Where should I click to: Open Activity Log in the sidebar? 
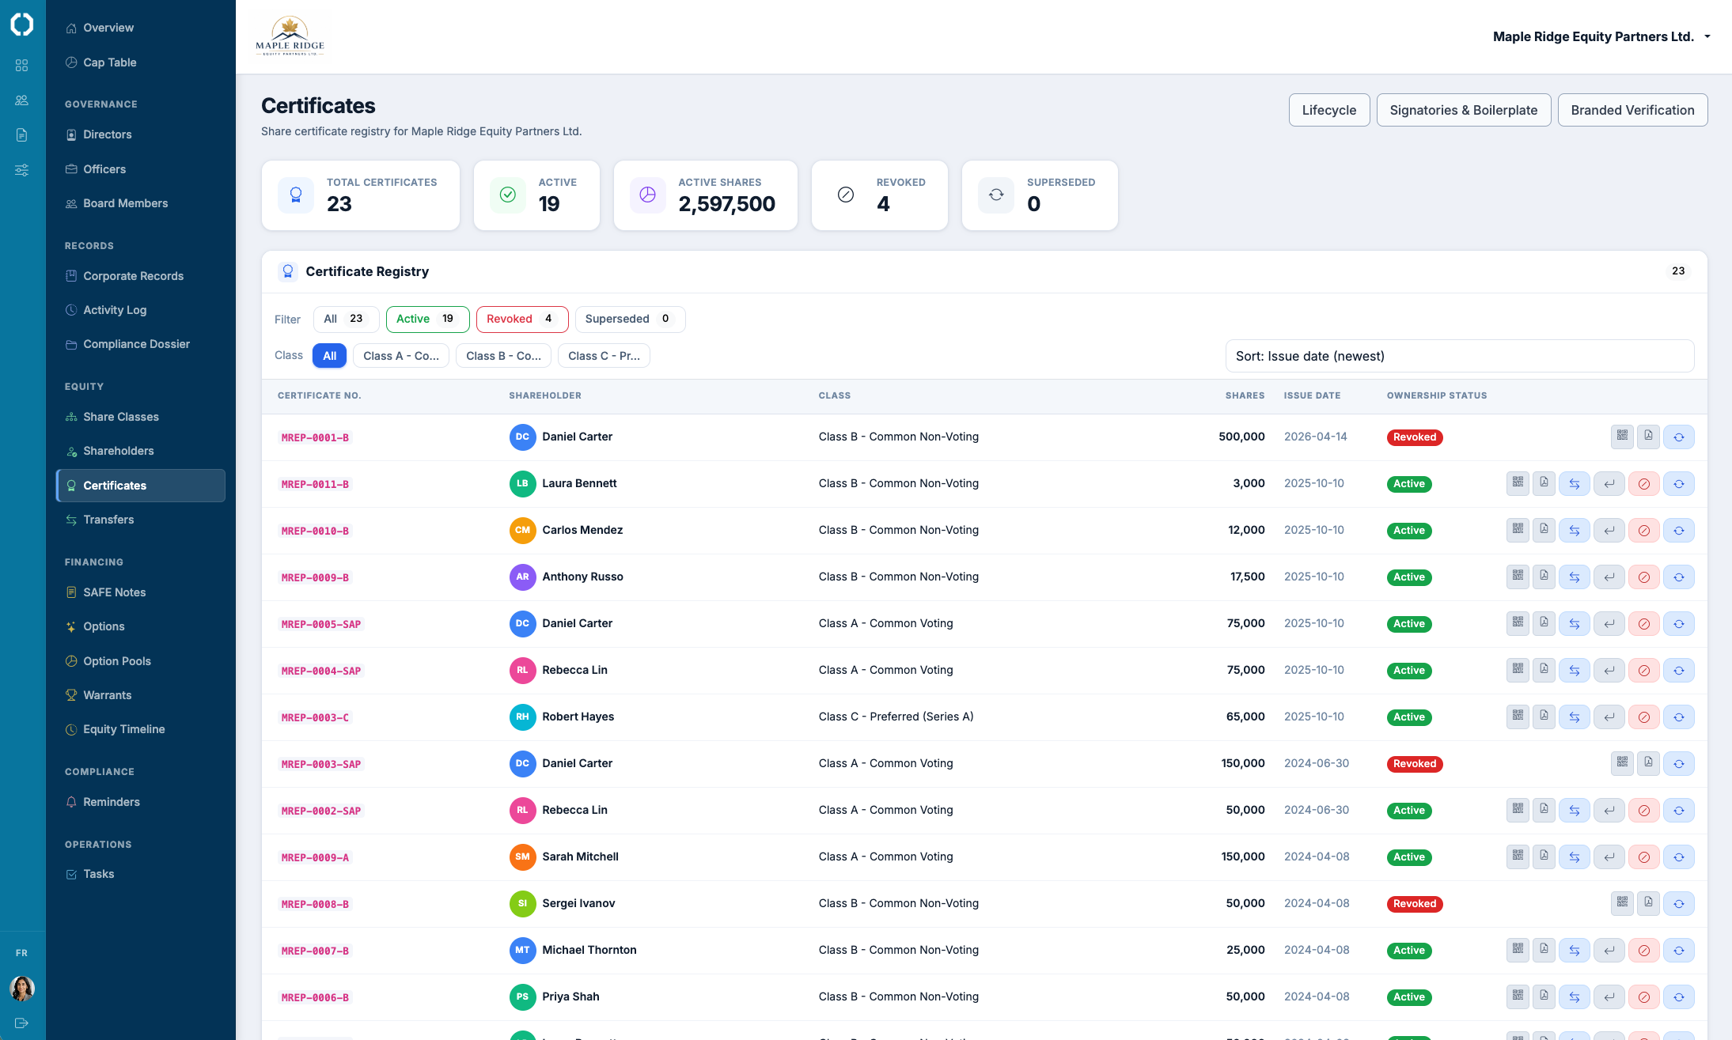[141, 310]
